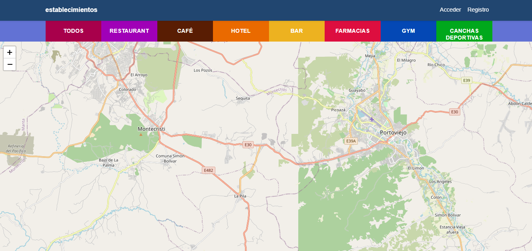
Task: Filter by RESTAURANT category
Action: click(x=129, y=31)
